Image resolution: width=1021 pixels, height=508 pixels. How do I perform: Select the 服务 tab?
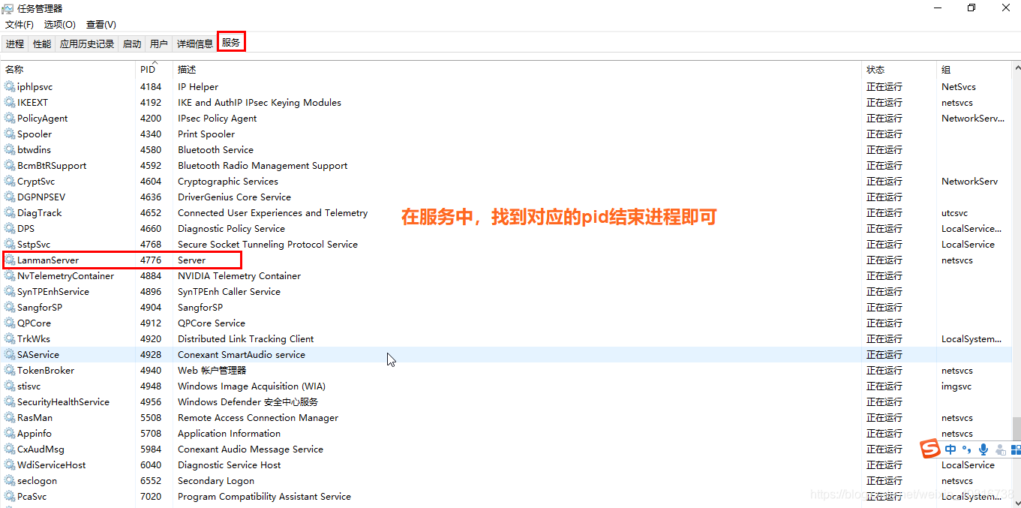coord(231,43)
